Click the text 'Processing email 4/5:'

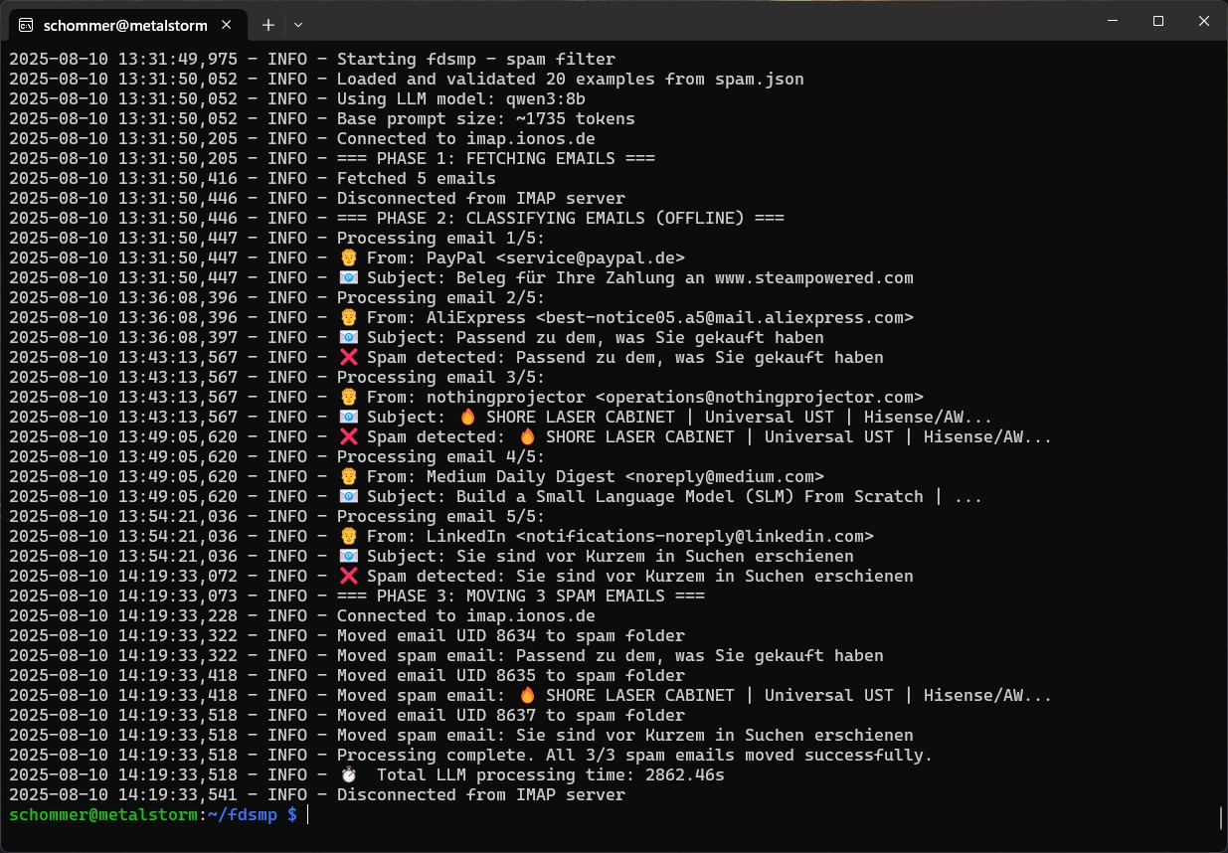[x=441, y=456]
